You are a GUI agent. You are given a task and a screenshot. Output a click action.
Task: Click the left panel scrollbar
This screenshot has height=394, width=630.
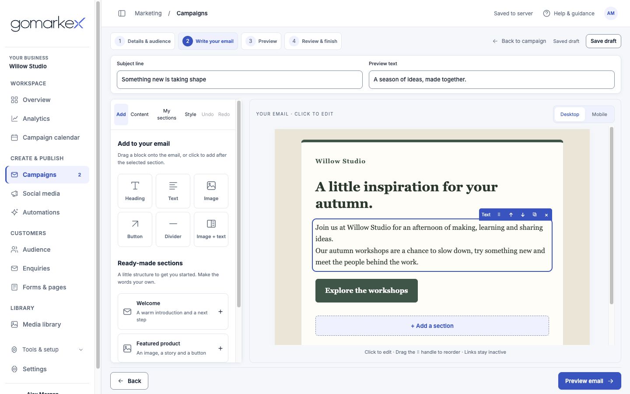pyautogui.click(x=239, y=204)
